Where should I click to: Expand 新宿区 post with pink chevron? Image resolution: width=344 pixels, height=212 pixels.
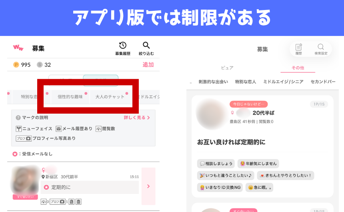click(148, 186)
